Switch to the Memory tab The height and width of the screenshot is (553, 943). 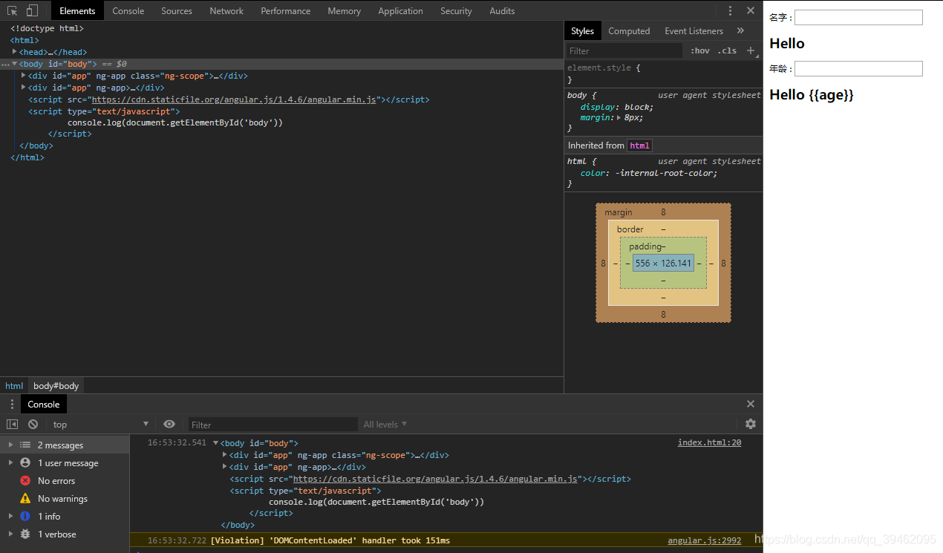344,10
